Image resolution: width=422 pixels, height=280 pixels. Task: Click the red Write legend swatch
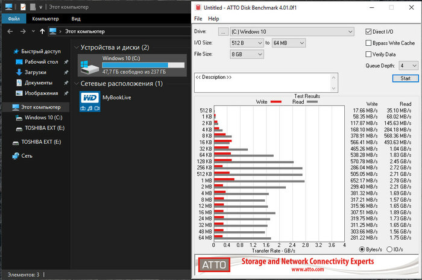pyautogui.click(x=276, y=102)
